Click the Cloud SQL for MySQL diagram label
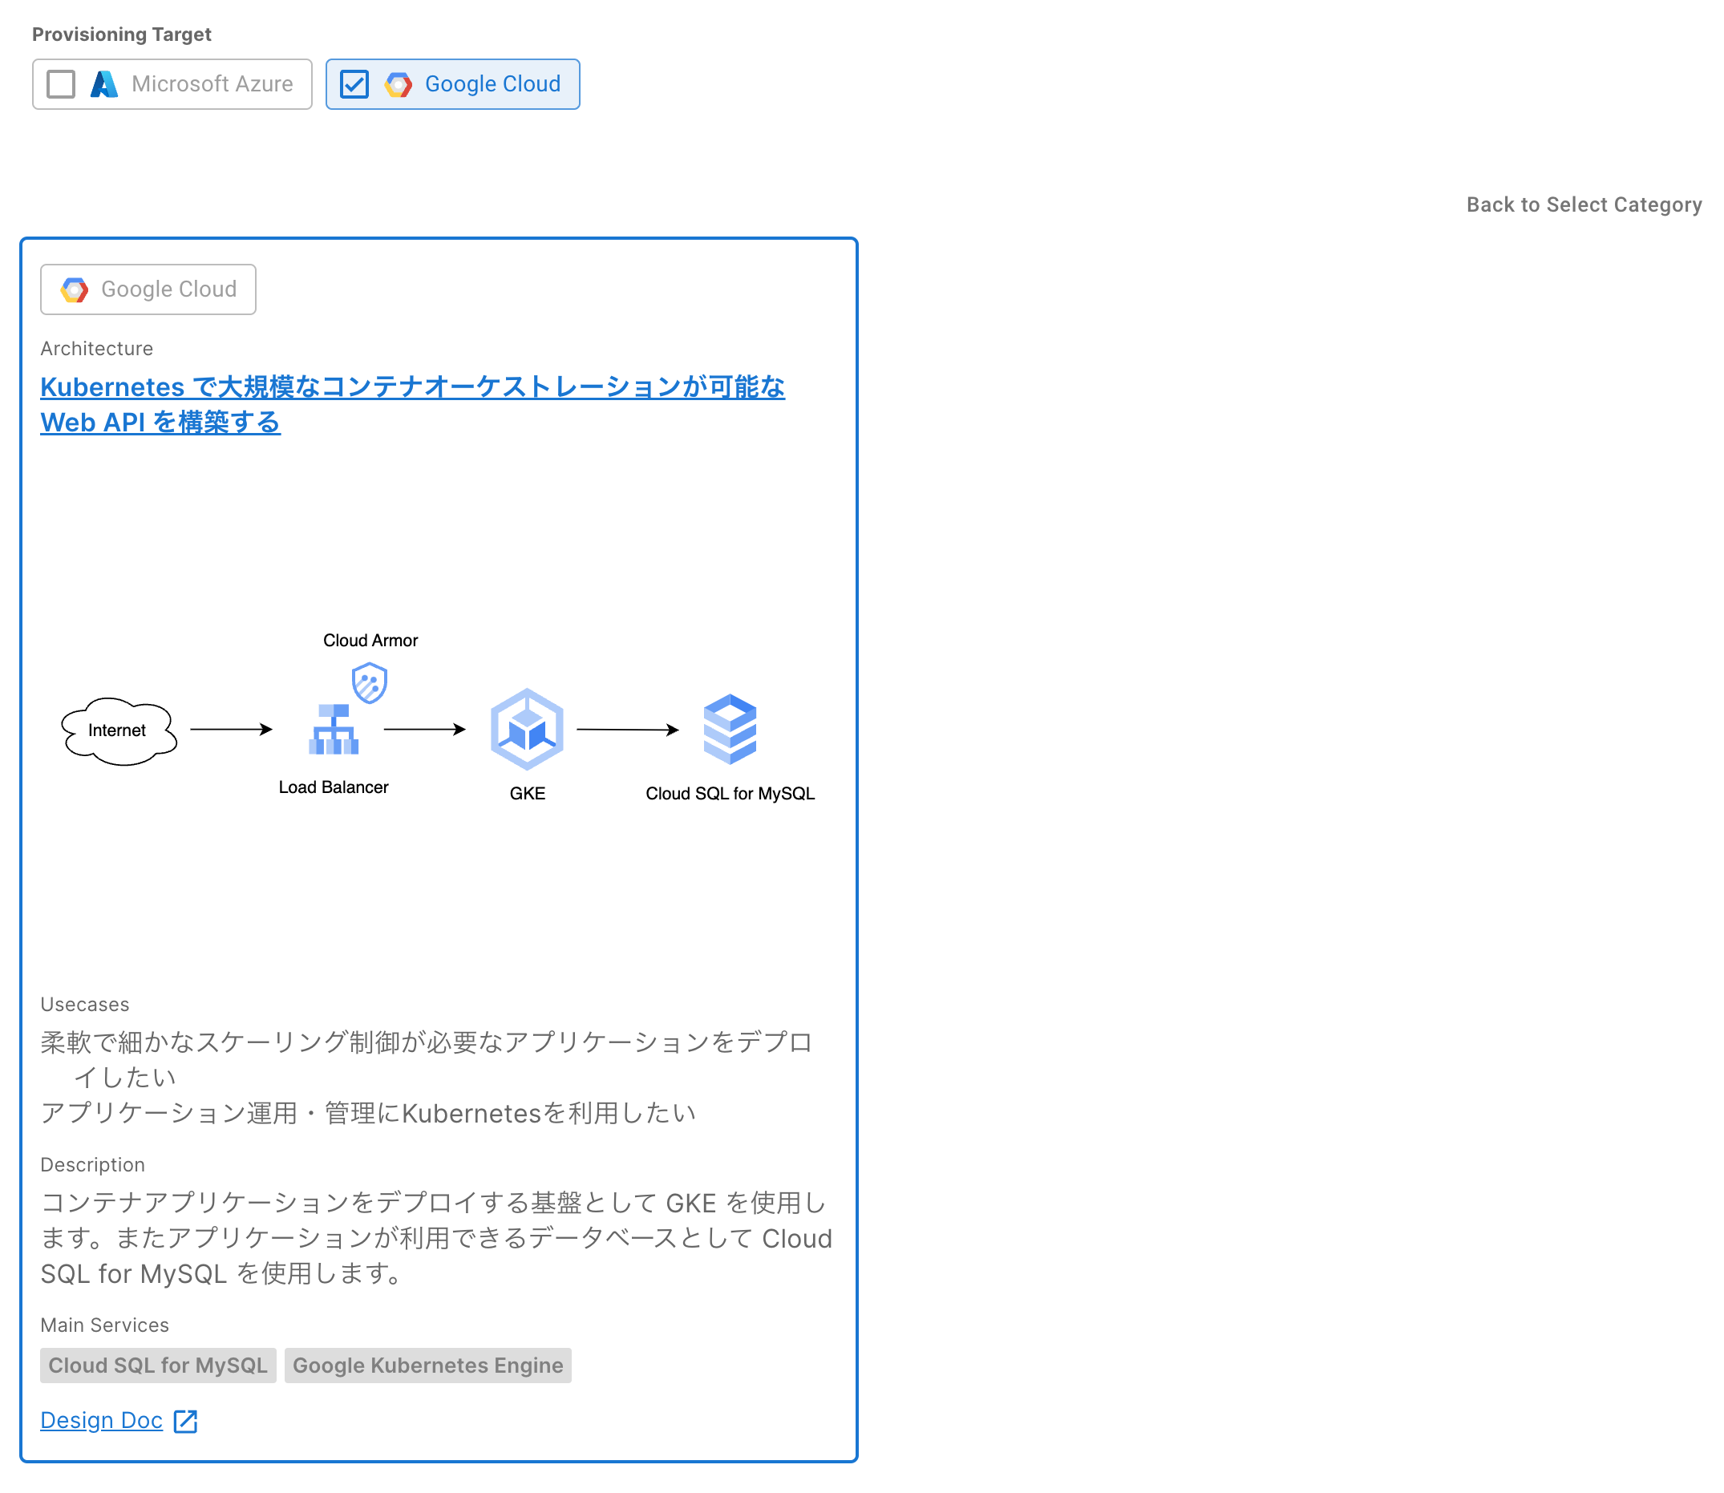Image resolution: width=1724 pixels, height=1493 pixels. tap(730, 794)
